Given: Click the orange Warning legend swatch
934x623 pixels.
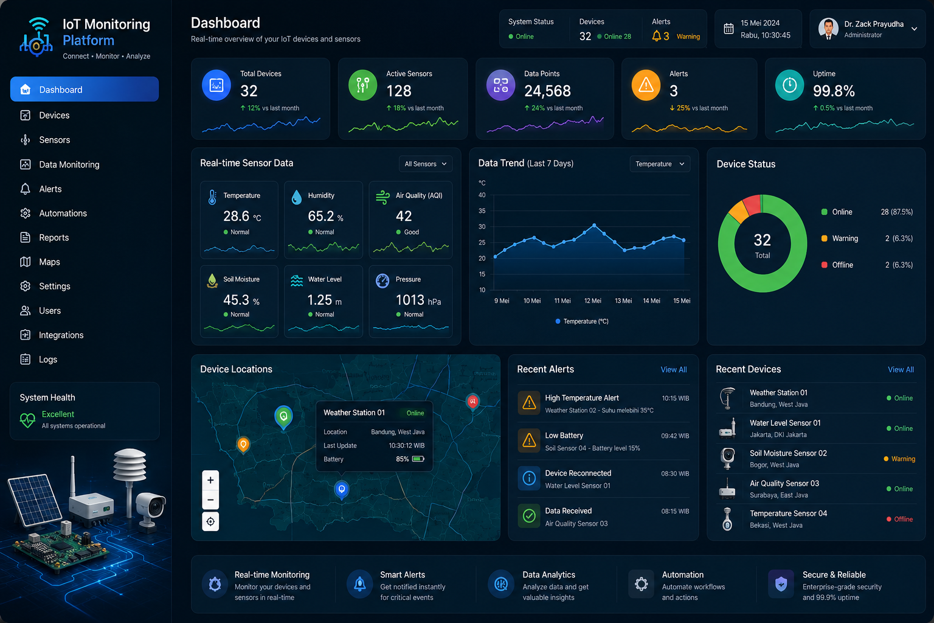Looking at the screenshot, I should tap(825, 238).
